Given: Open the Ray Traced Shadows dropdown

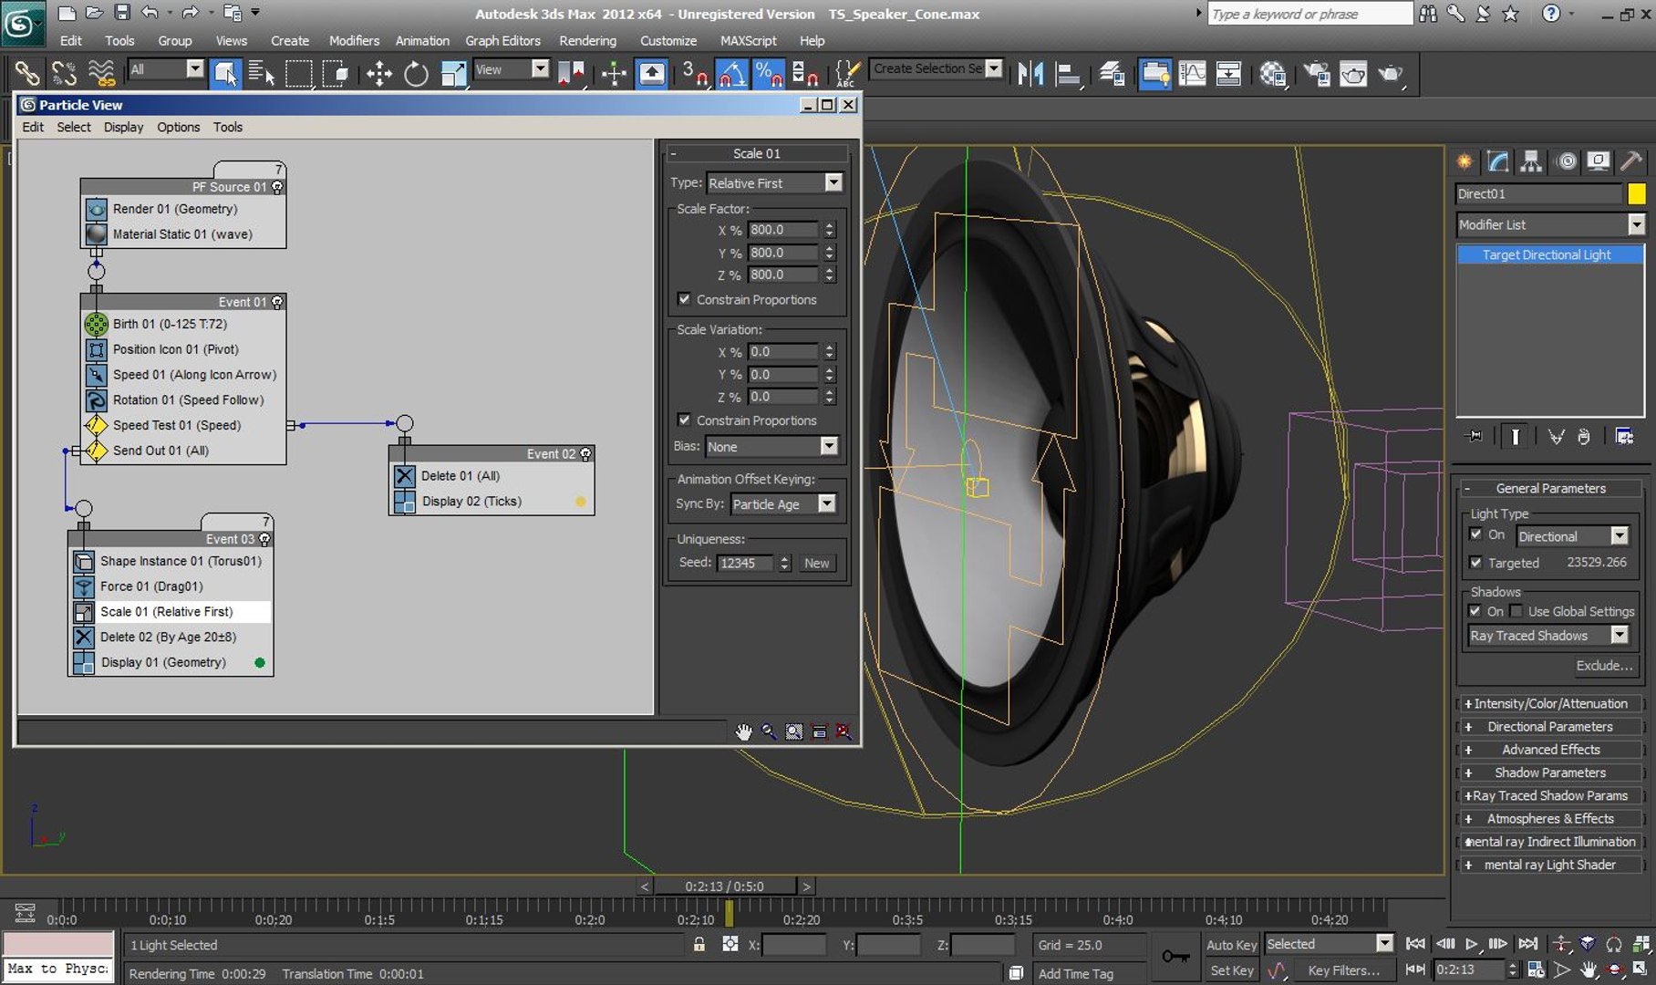Looking at the screenshot, I should (x=1548, y=636).
